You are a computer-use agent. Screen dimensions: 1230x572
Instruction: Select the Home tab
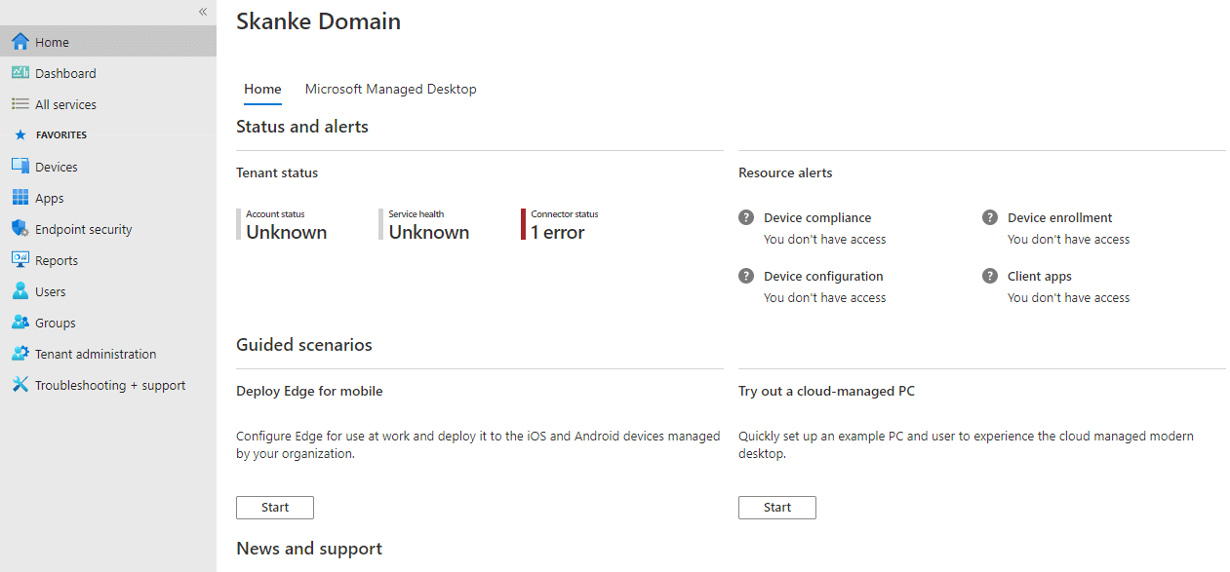pos(262,89)
